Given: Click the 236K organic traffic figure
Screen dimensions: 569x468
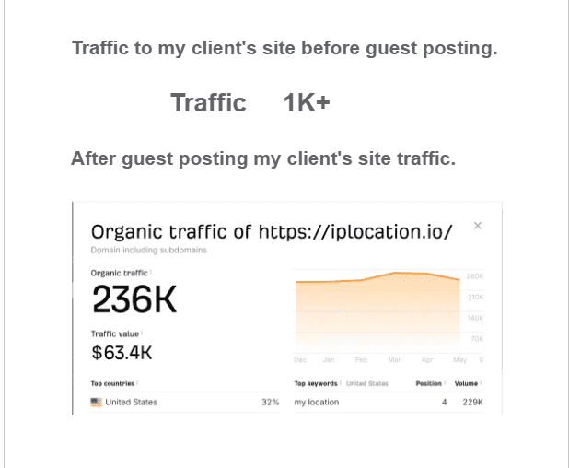Looking at the screenshot, I should [134, 299].
